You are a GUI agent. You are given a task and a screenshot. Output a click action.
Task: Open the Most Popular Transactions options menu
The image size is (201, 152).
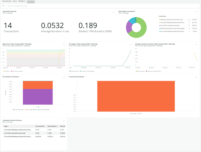tap(197, 11)
